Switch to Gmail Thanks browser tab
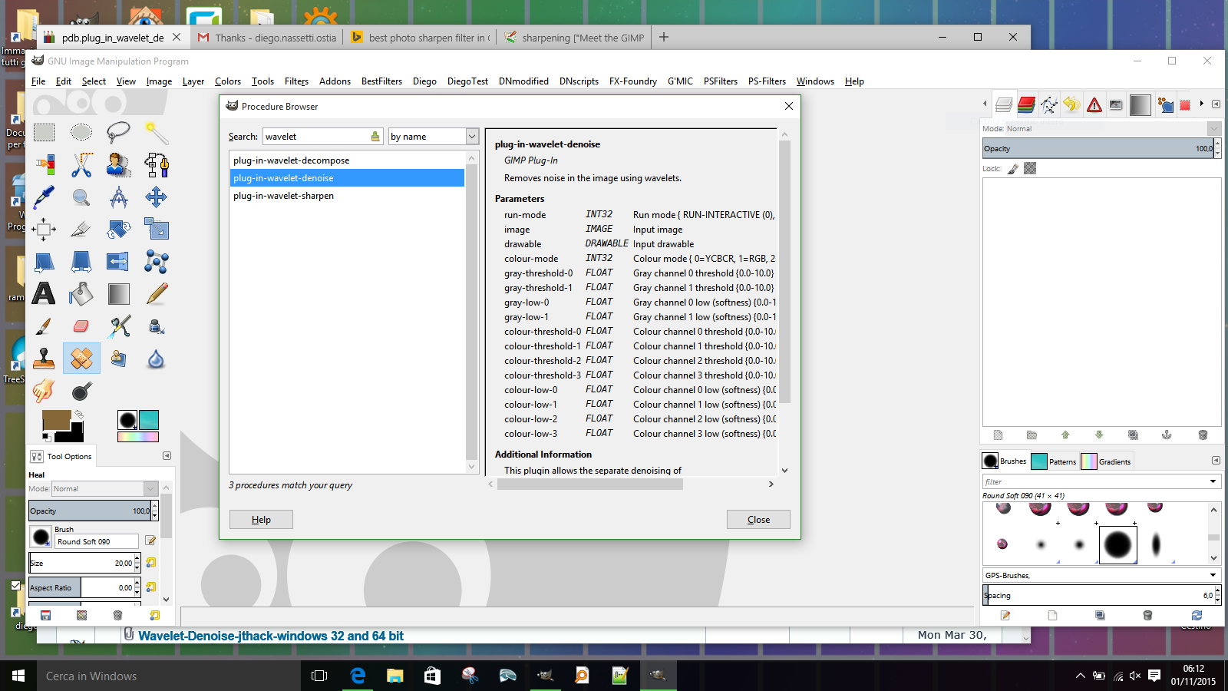The height and width of the screenshot is (691, 1228). (x=266, y=38)
